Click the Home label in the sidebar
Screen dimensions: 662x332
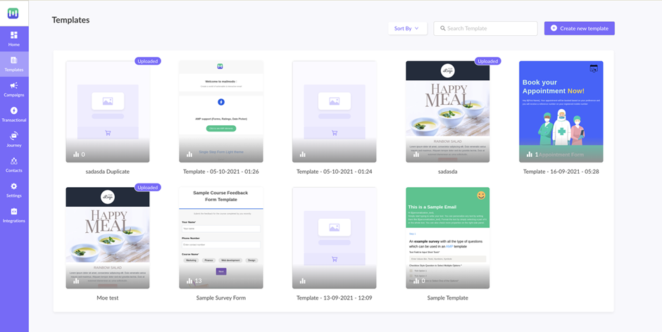pyautogui.click(x=14, y=44)
